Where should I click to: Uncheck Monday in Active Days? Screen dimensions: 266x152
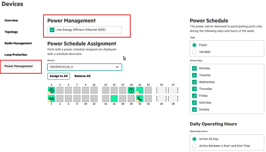point(194,68)
